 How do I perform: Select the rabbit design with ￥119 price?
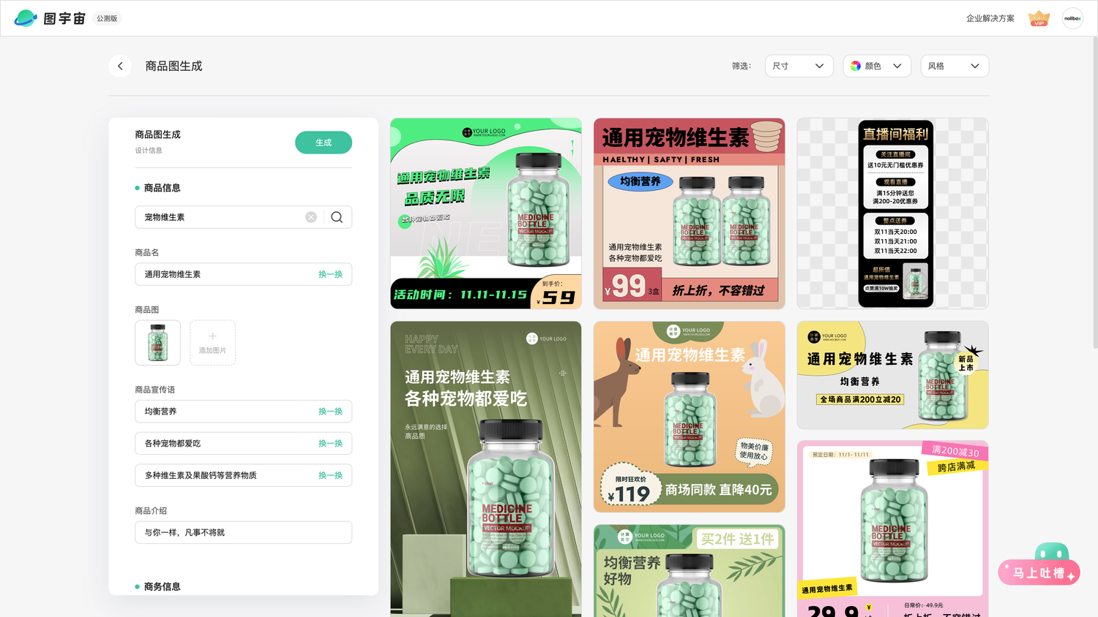[x=690, y=417]
